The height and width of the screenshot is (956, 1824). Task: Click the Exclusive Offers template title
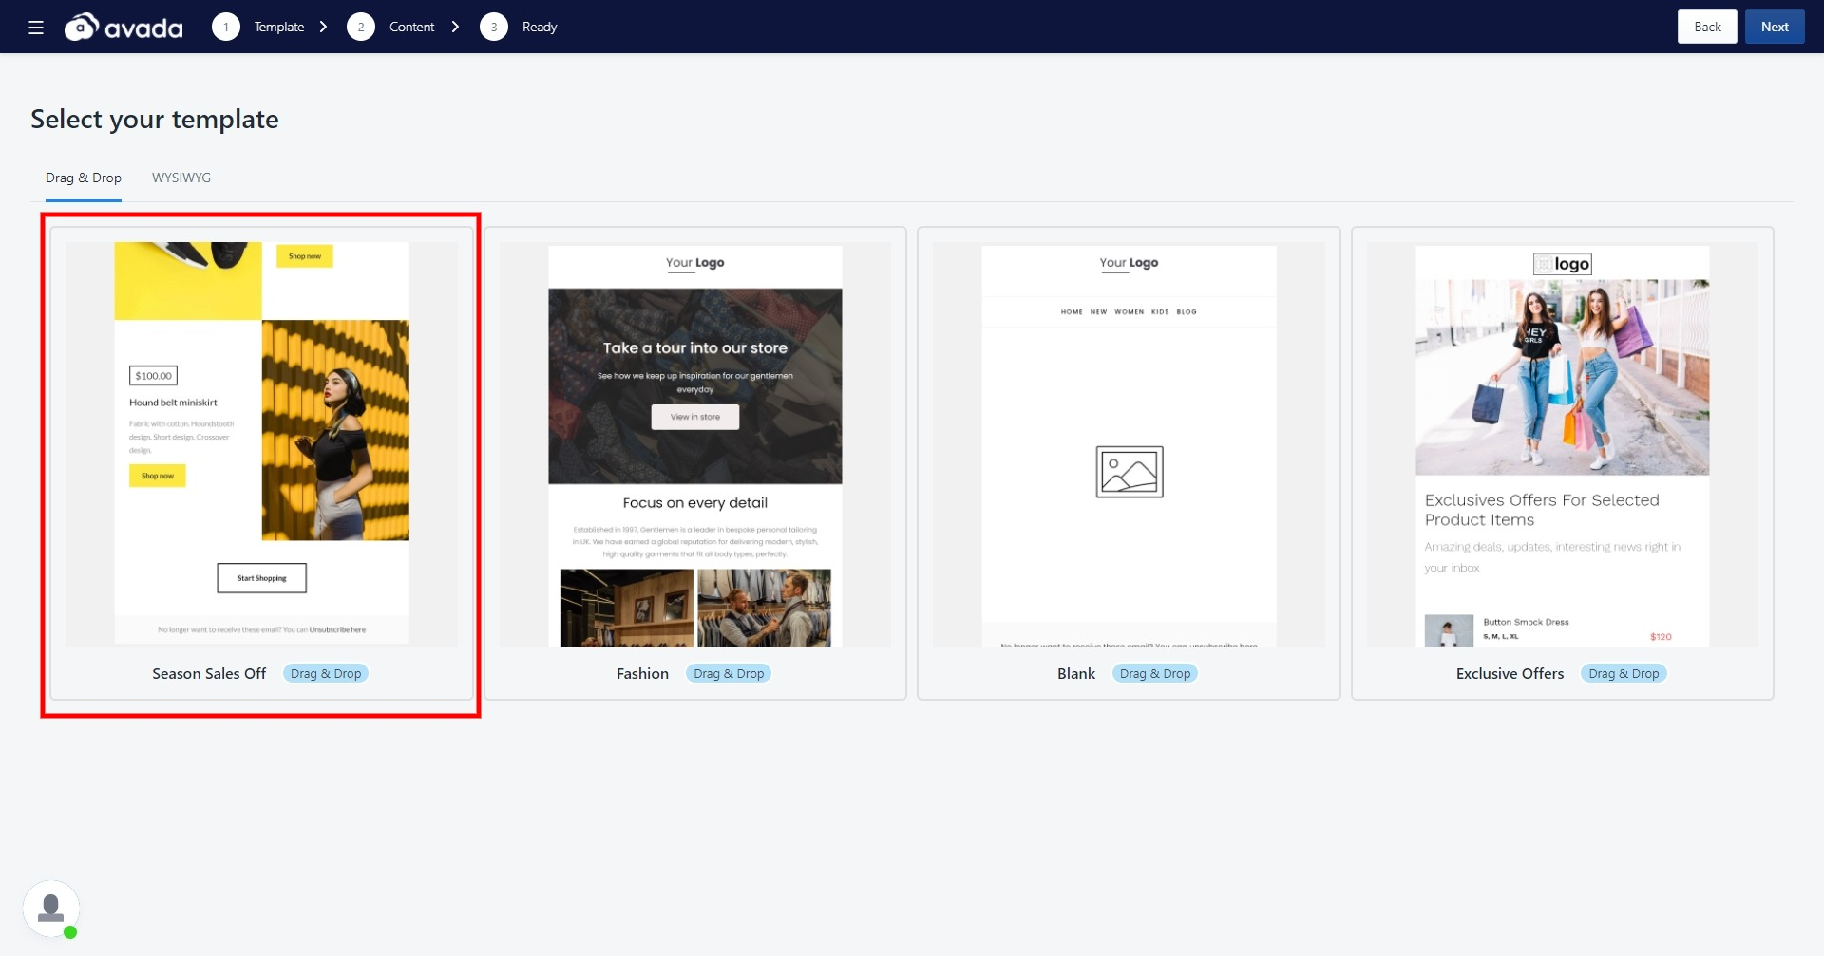1510,673
